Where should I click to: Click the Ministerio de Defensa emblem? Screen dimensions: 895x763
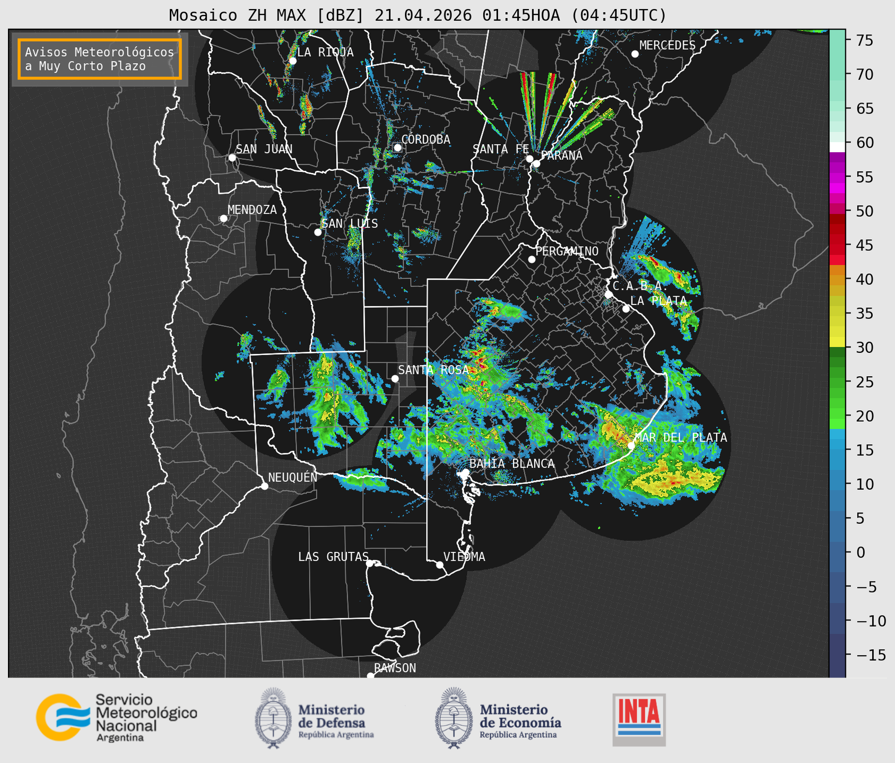coord(273,718)
